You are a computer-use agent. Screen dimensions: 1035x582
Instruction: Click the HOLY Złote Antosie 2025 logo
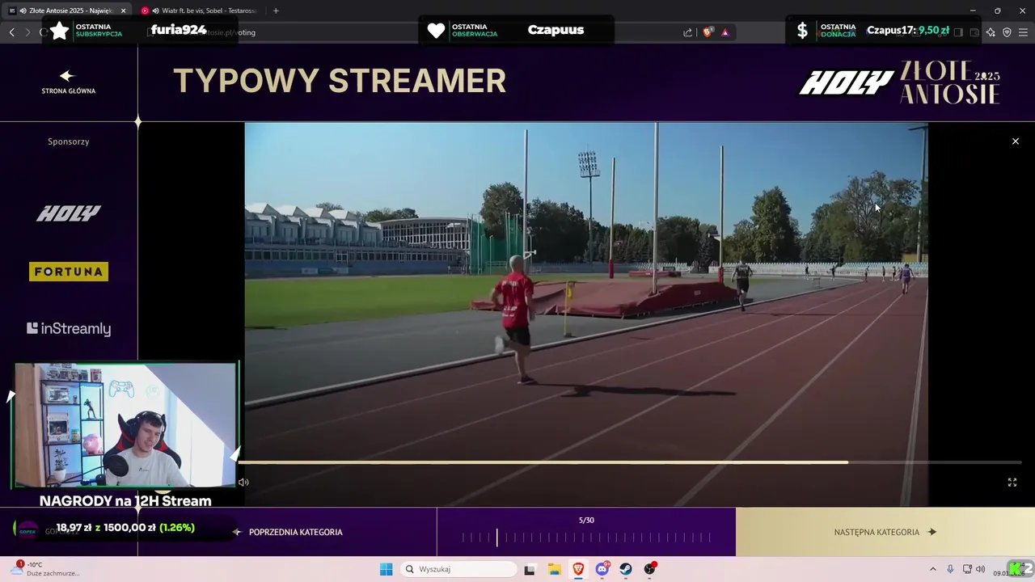(900, 82)
